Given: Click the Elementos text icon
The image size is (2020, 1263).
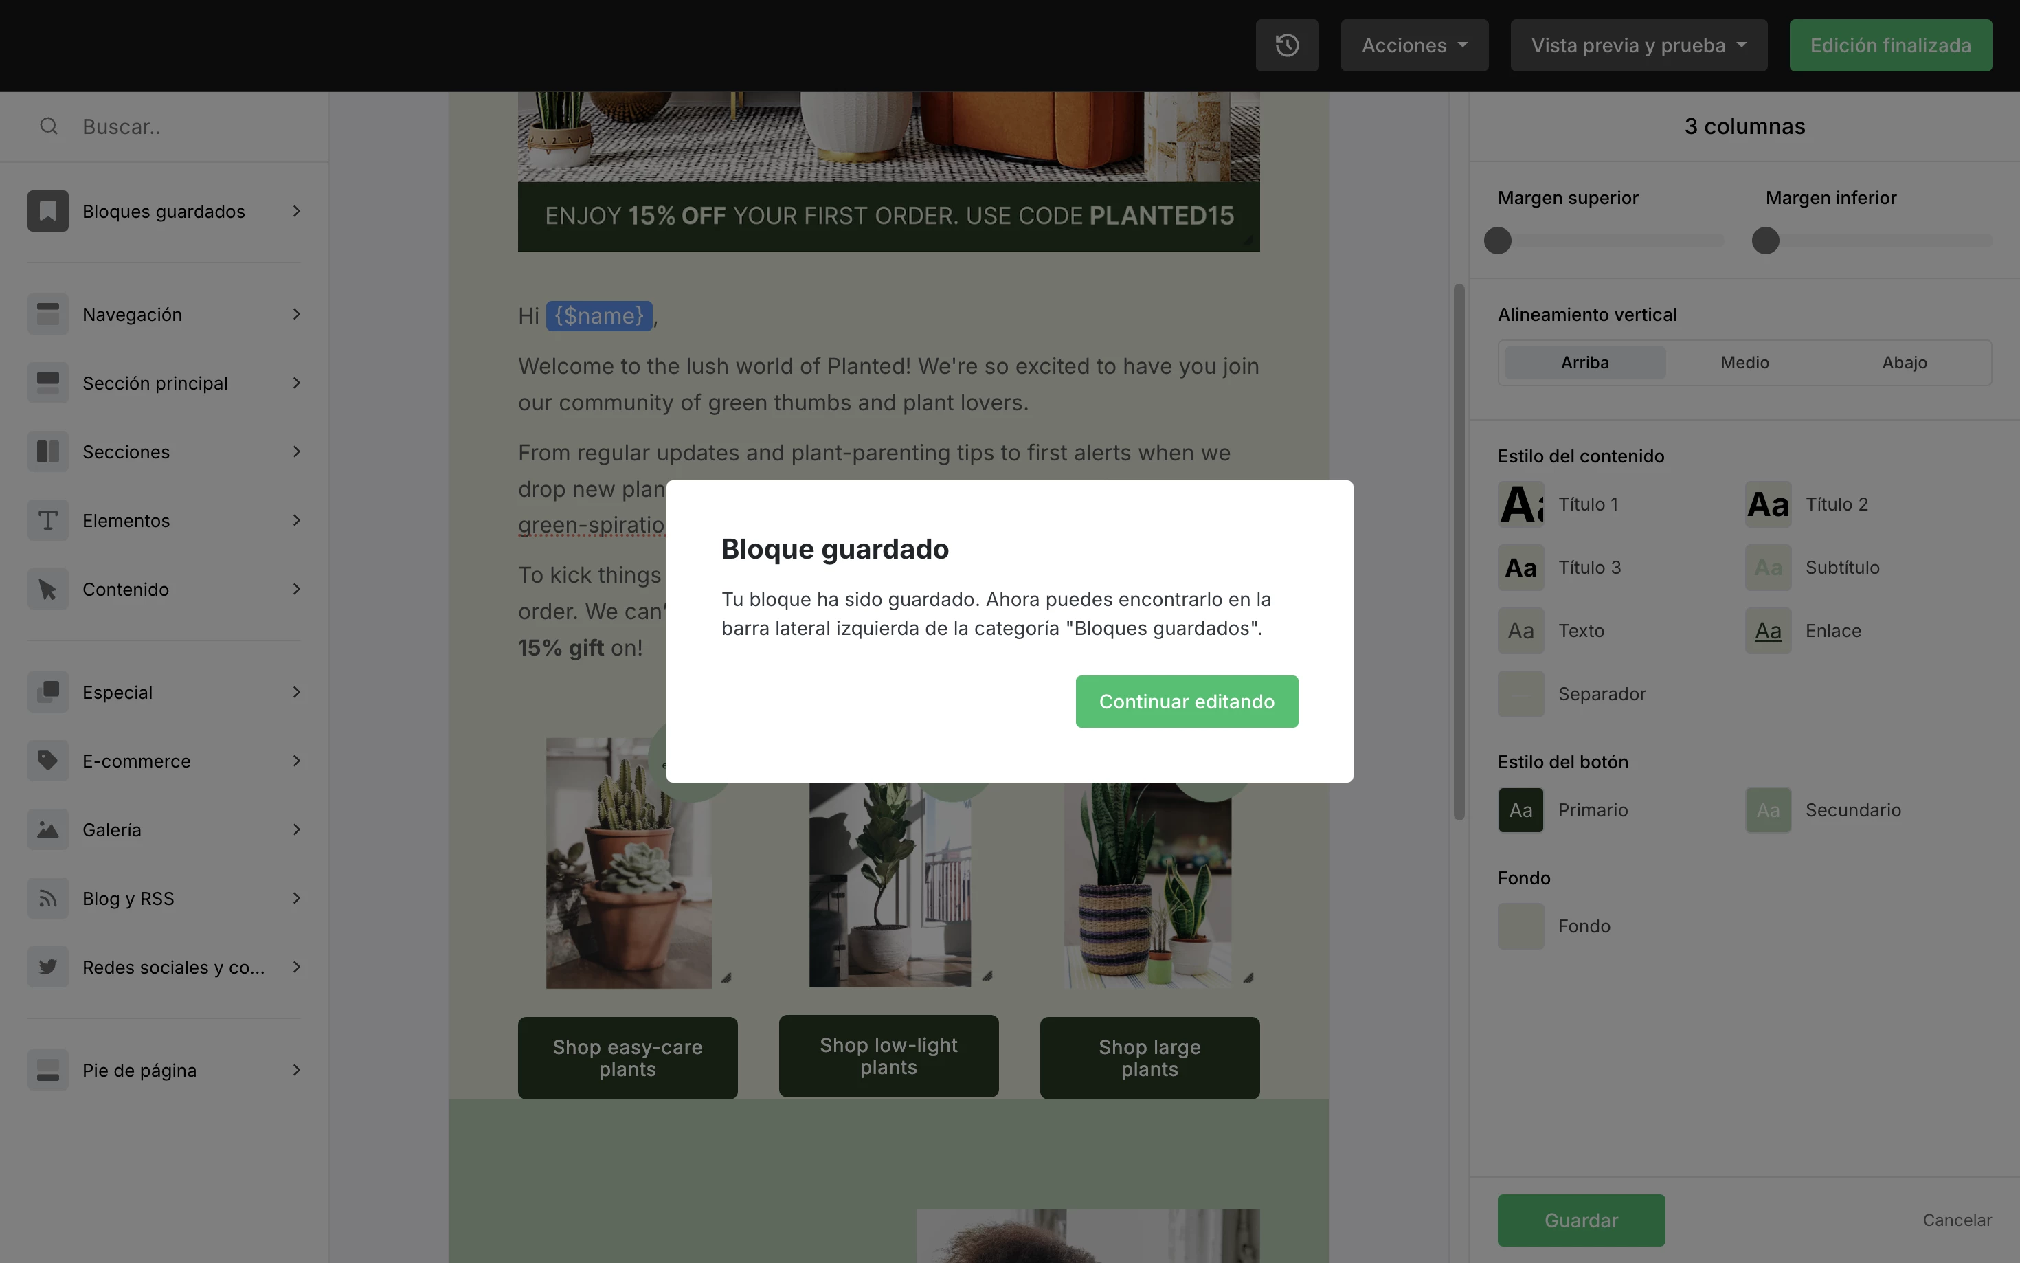Looking at the screenshot, I should click(47, 520).
